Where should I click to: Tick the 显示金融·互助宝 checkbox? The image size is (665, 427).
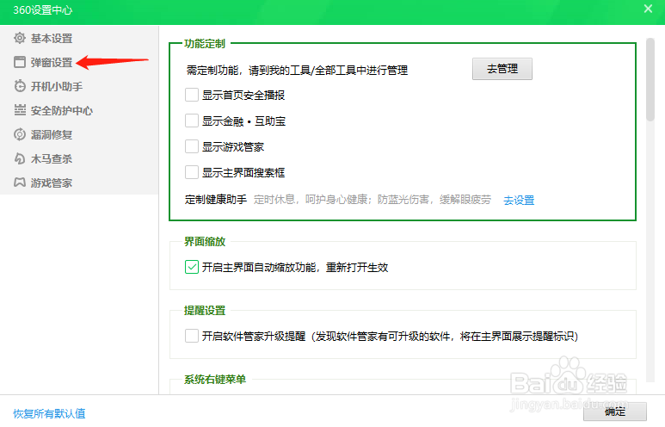(192, 121)
